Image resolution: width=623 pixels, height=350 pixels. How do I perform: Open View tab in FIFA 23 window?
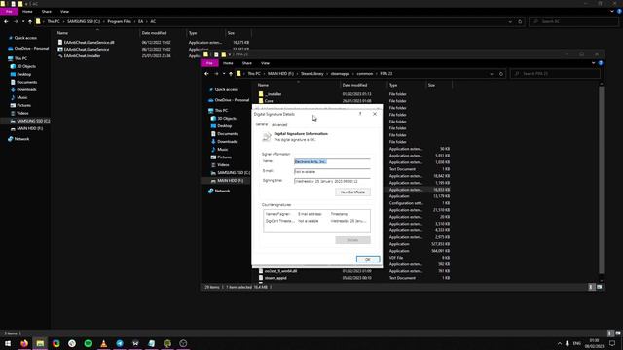(x=265, y=63)
